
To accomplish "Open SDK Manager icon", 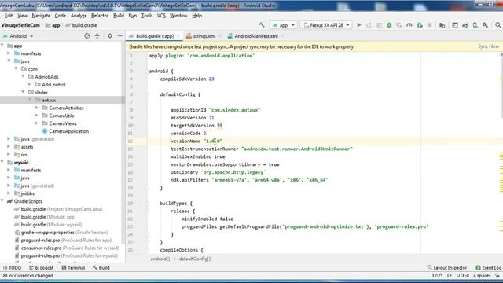I will (485, 25).
